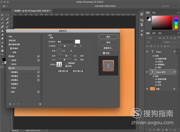This screenshot has height=132, width=180.
Task: Toggle the 纹理 checkbox
Action: pyautogui.click(x=11, y=52)
